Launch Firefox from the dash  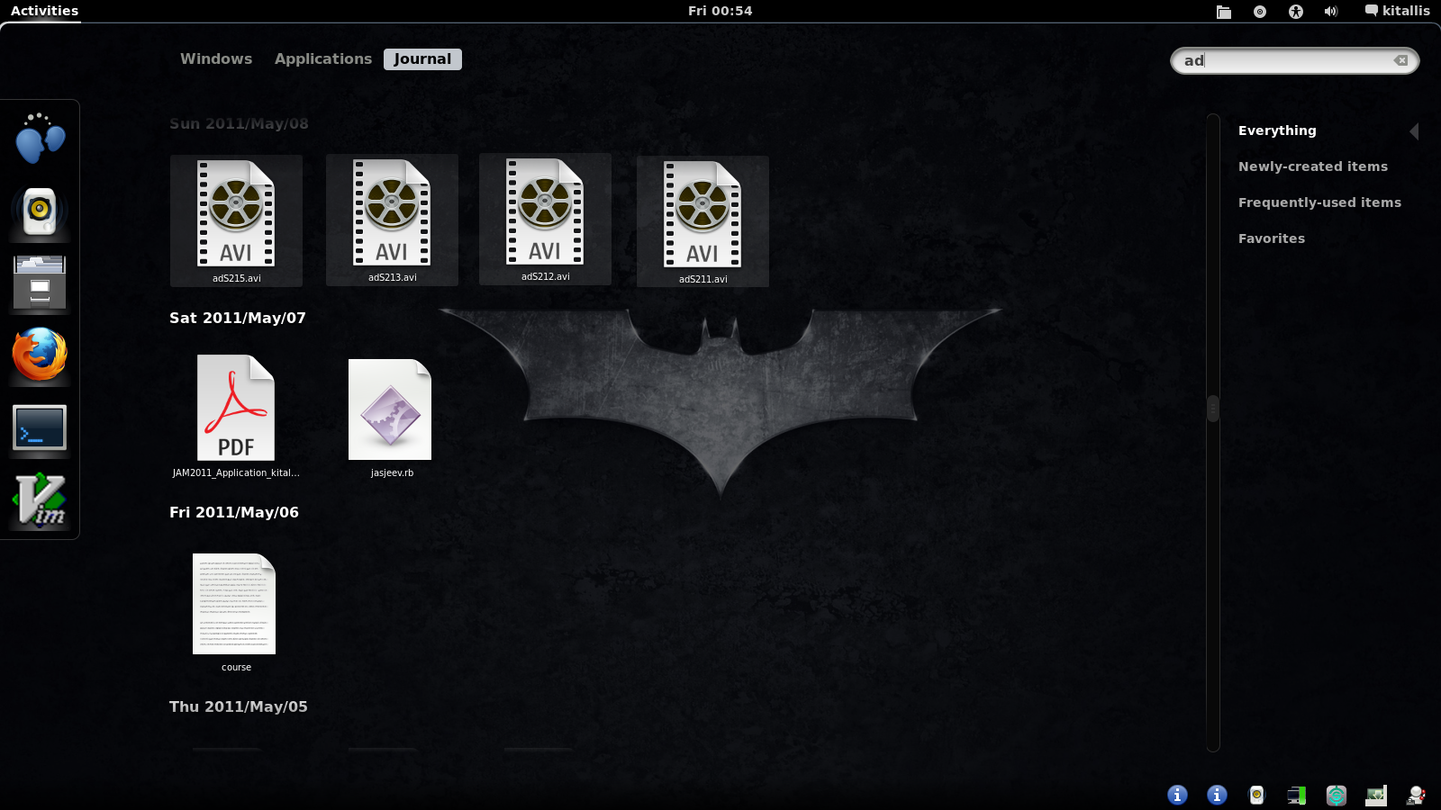(40, 355)
